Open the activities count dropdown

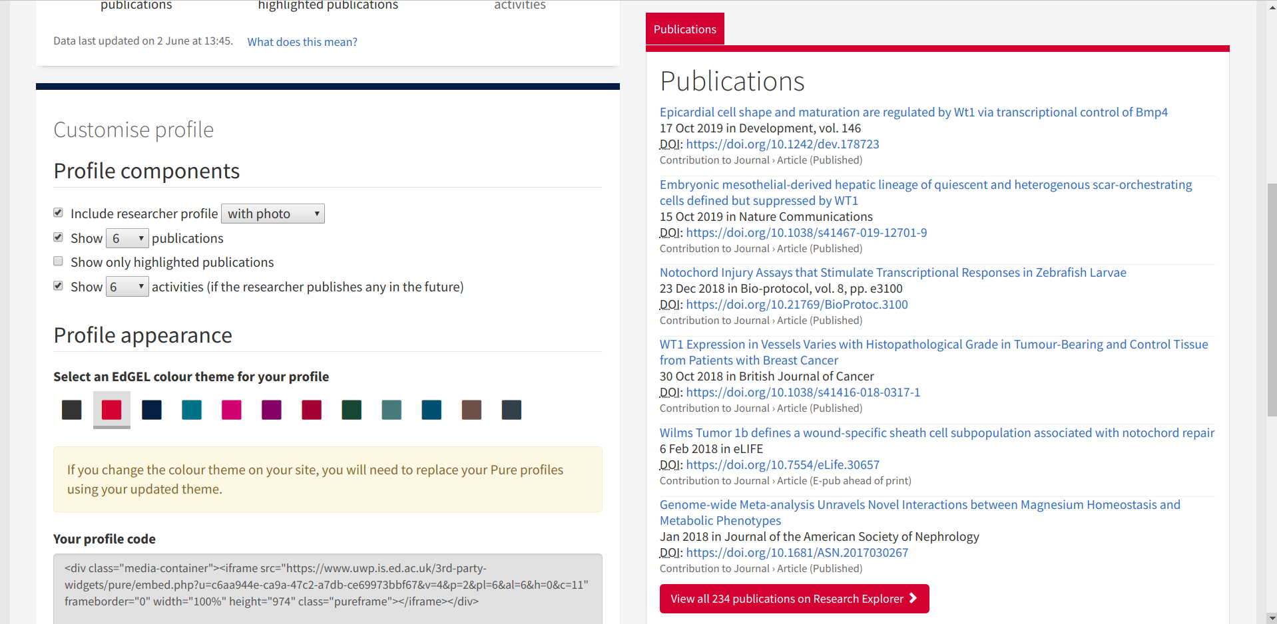click(x=127, y=287)
